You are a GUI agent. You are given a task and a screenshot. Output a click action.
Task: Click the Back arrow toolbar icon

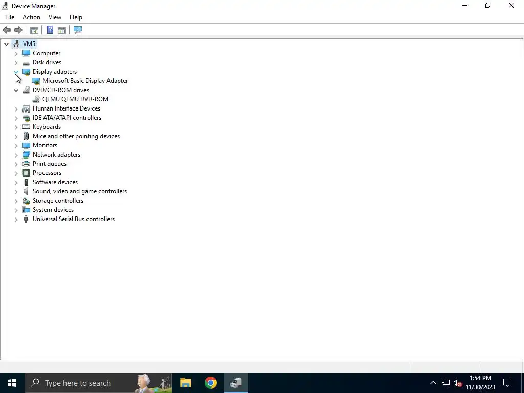(7, 30)
